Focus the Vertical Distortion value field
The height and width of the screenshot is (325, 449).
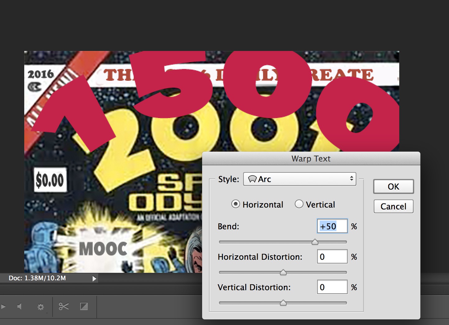[332, 287]
